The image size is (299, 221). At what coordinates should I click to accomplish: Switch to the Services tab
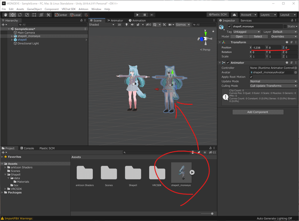(x=246, y=21)
